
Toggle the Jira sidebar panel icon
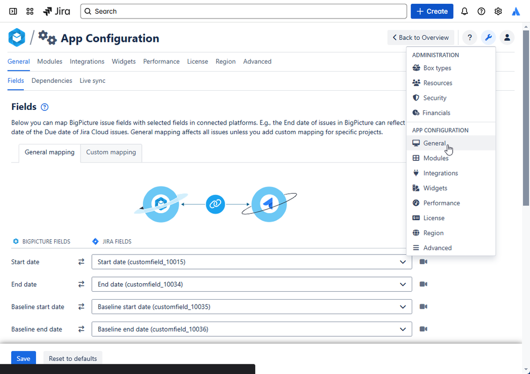13,12
